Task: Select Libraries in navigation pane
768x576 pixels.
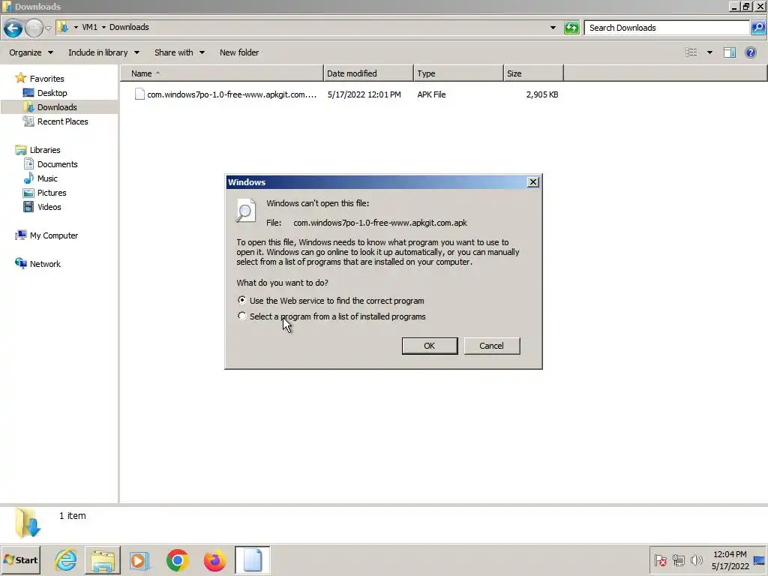Action: click(x=44, y=150)
